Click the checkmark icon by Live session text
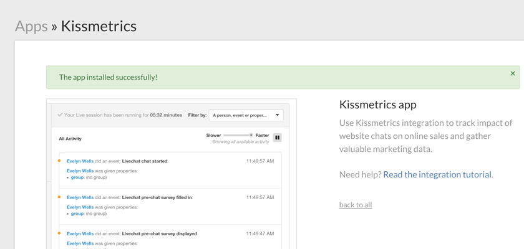 point(60,115)
